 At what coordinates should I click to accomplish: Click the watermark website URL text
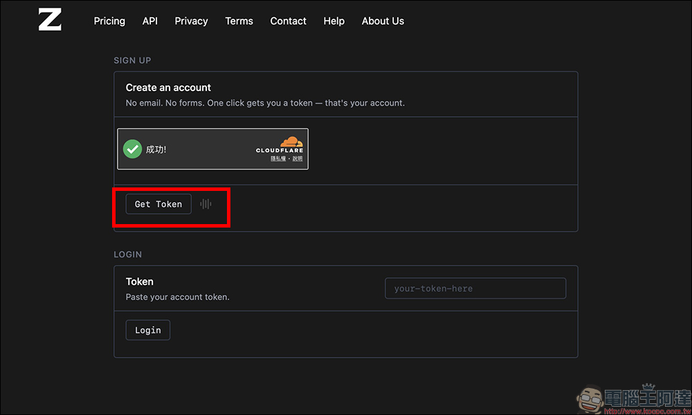[644, 409]
